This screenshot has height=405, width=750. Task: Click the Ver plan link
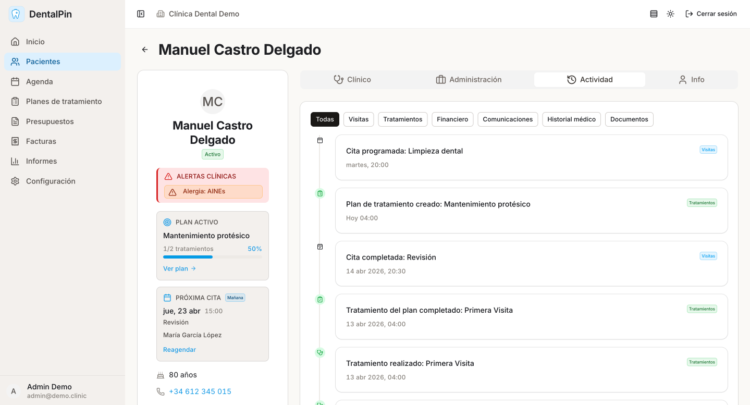coord(179,269)
